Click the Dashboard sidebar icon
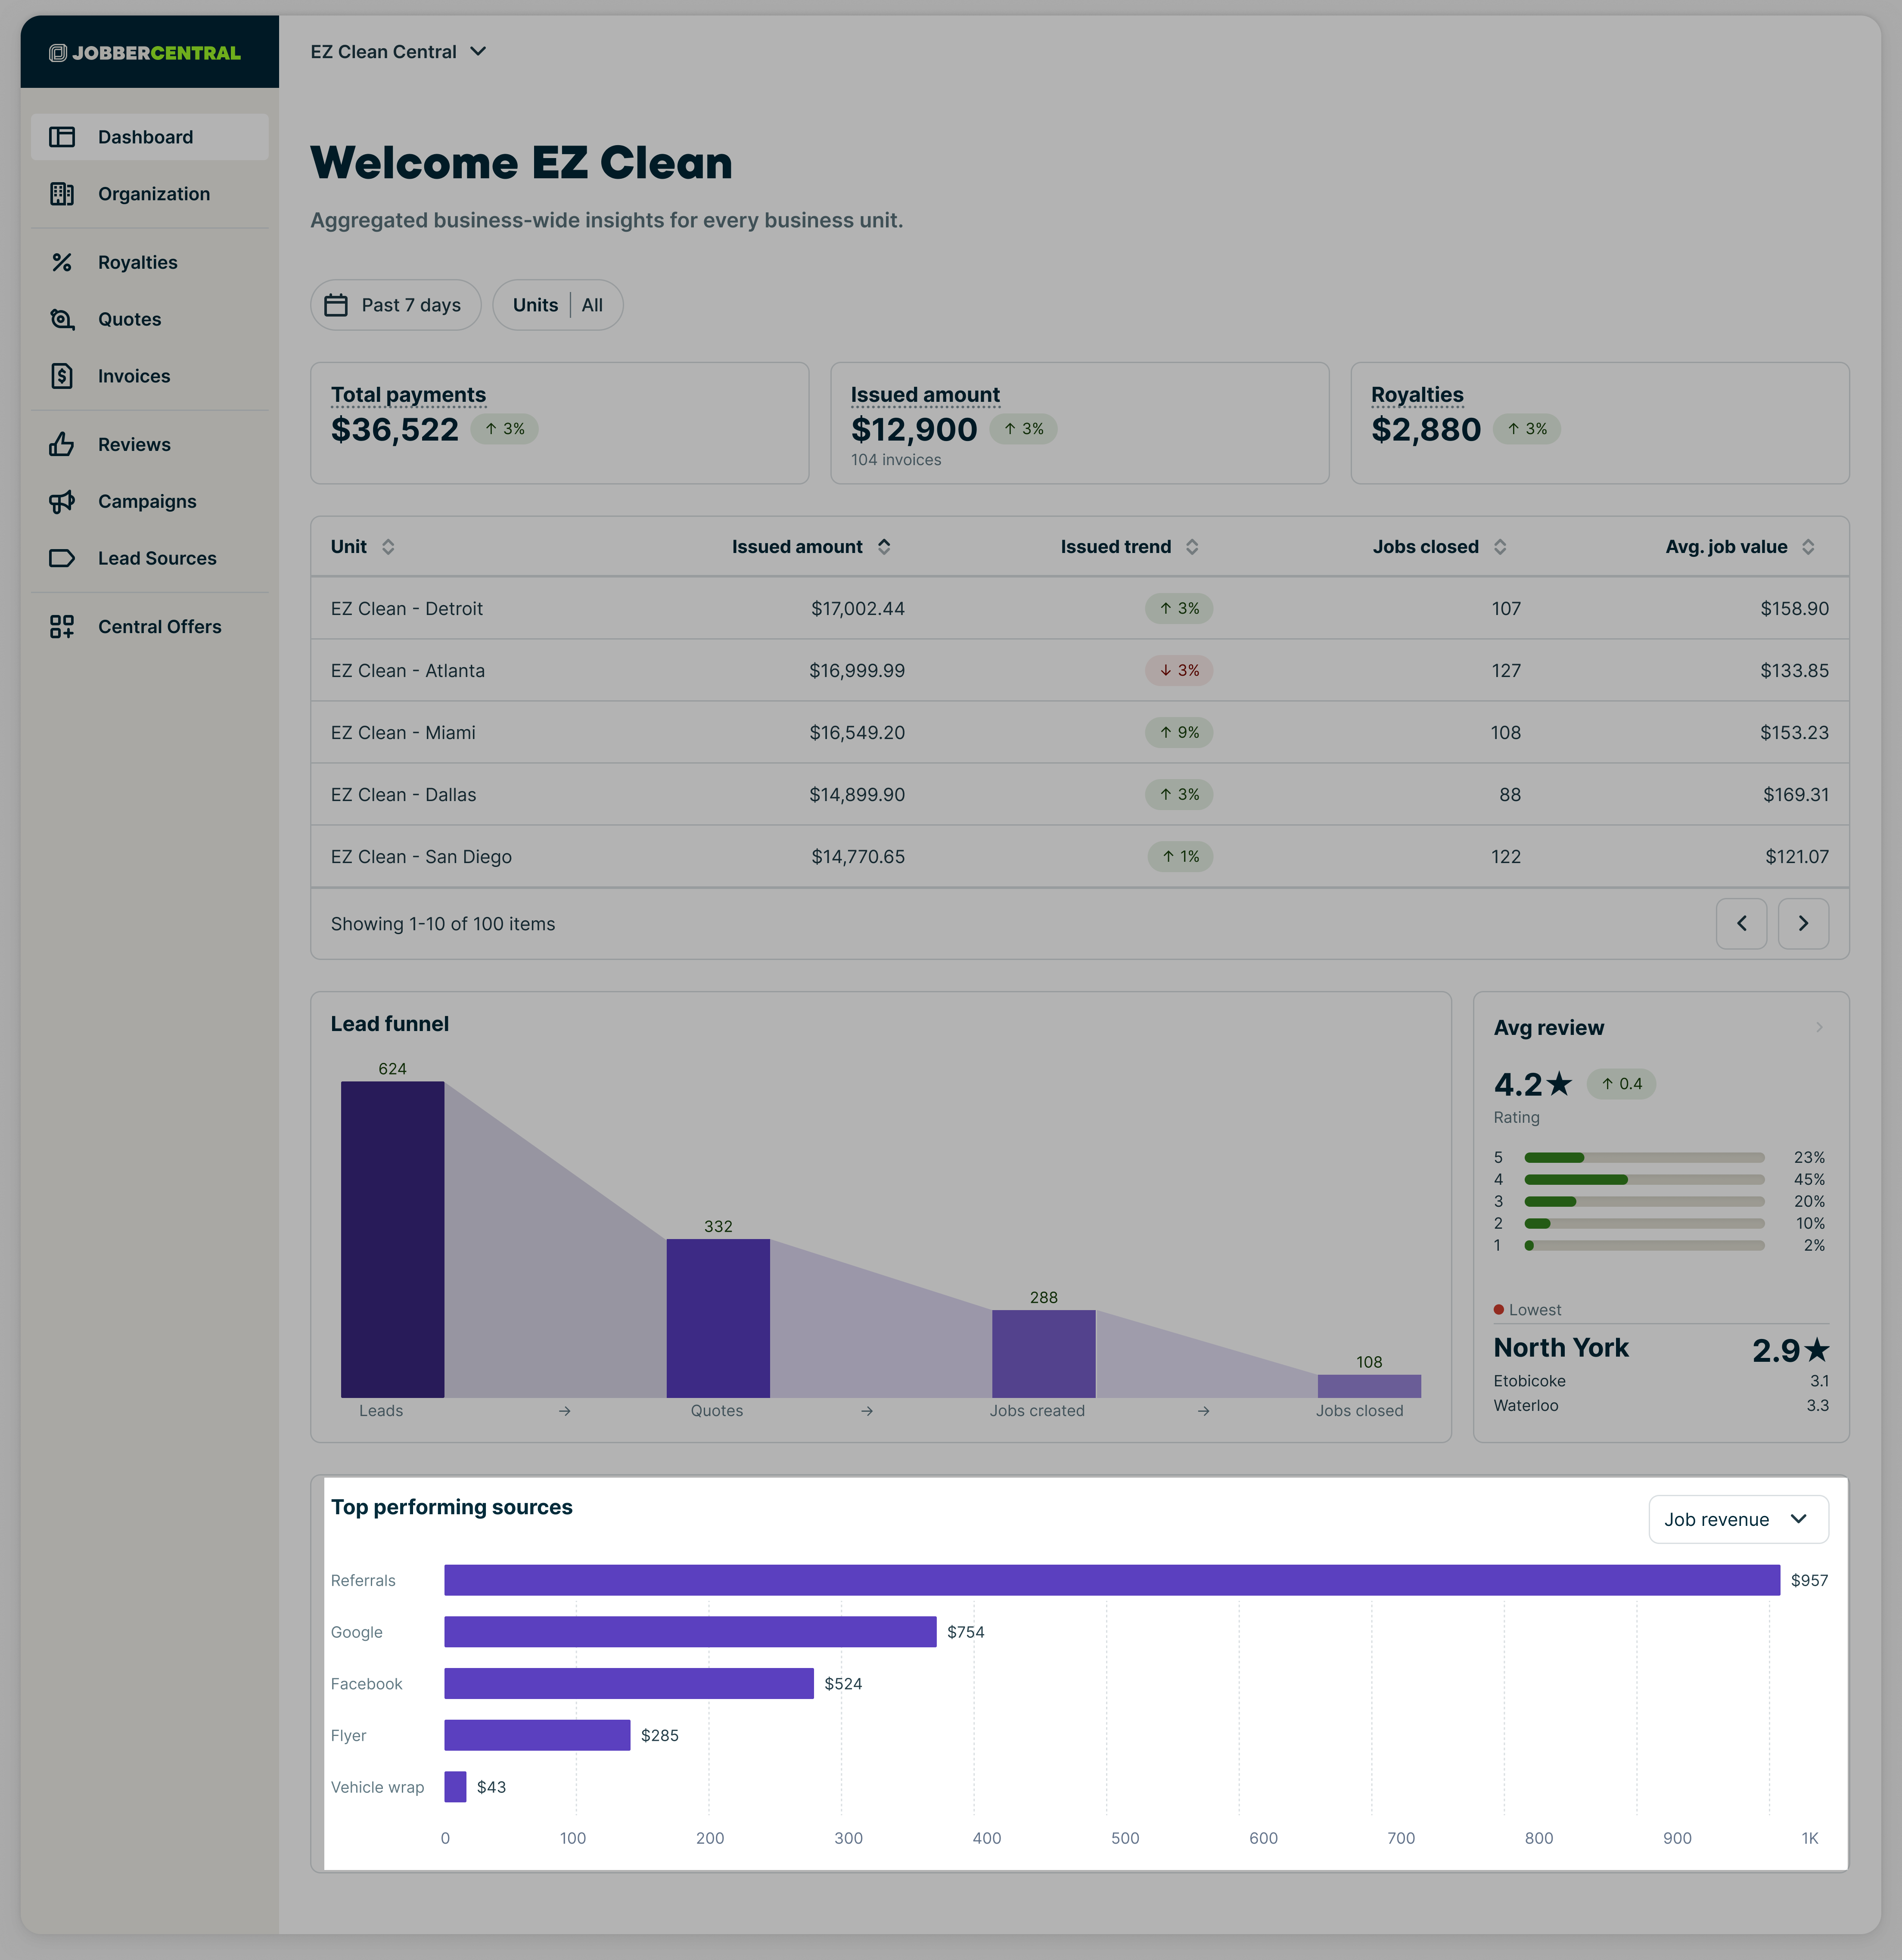The image size is (1902, 1960). click(62, 137)
